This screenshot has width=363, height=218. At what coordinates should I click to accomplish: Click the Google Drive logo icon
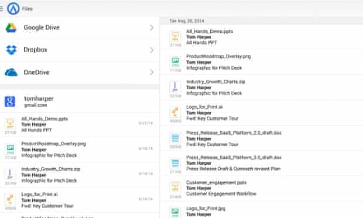[x=11, y=28]
